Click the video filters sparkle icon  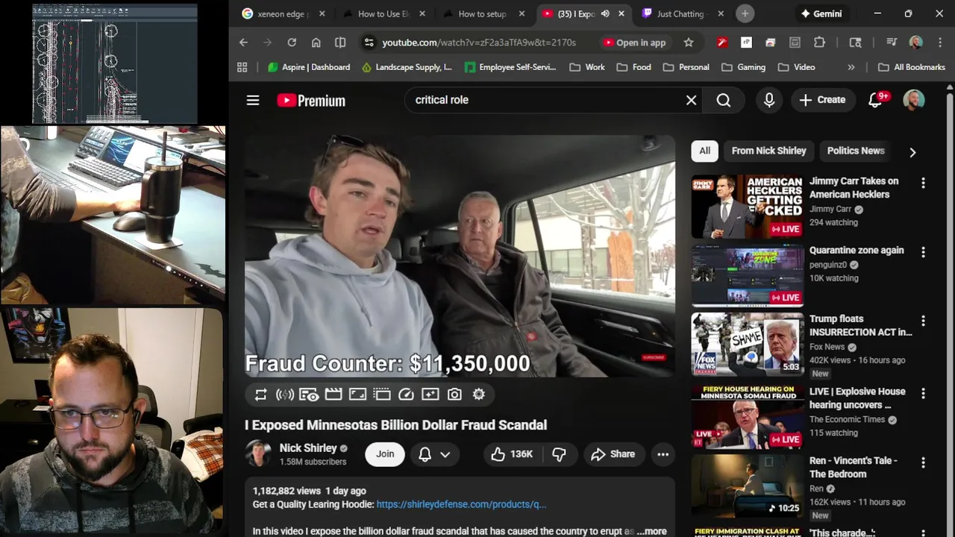pos(430,395)
